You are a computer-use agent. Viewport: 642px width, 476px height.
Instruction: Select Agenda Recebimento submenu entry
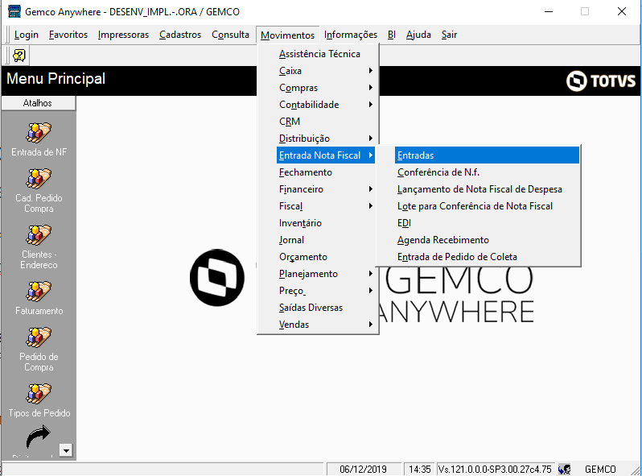tap(487, 240)
